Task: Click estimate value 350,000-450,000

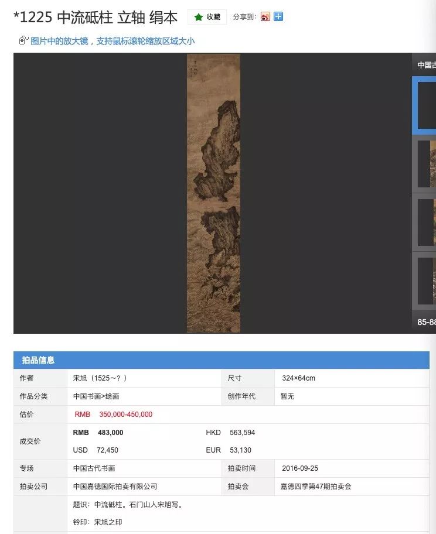Action: point(126,415)
